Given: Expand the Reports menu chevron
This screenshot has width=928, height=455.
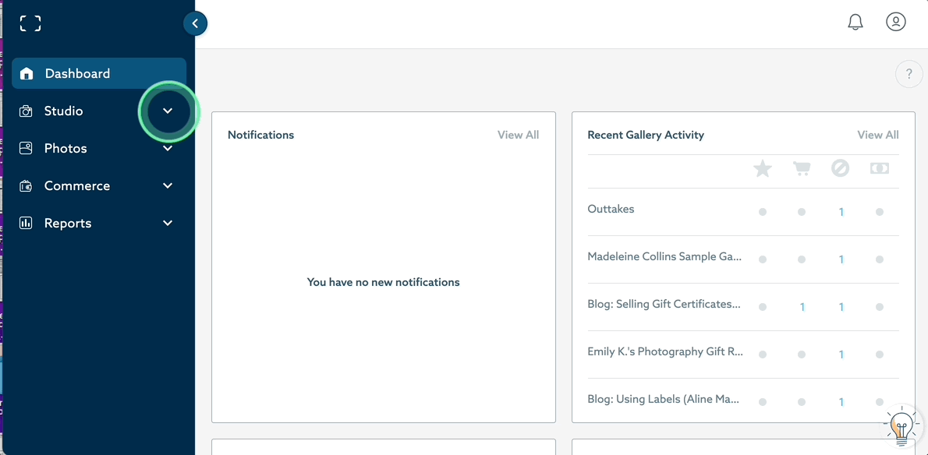Looking at the screenshot, I should (x=168, y=224).
